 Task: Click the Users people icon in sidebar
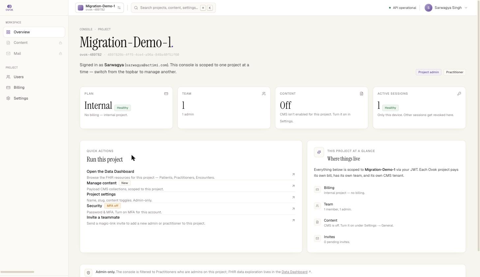coord(8,77)
